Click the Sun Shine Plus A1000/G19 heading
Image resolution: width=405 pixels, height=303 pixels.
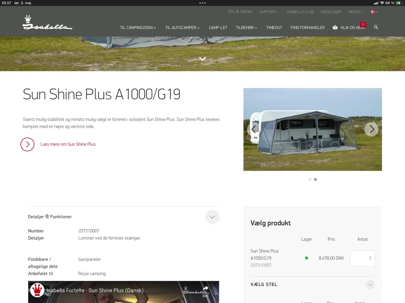[x=102, y=94]
